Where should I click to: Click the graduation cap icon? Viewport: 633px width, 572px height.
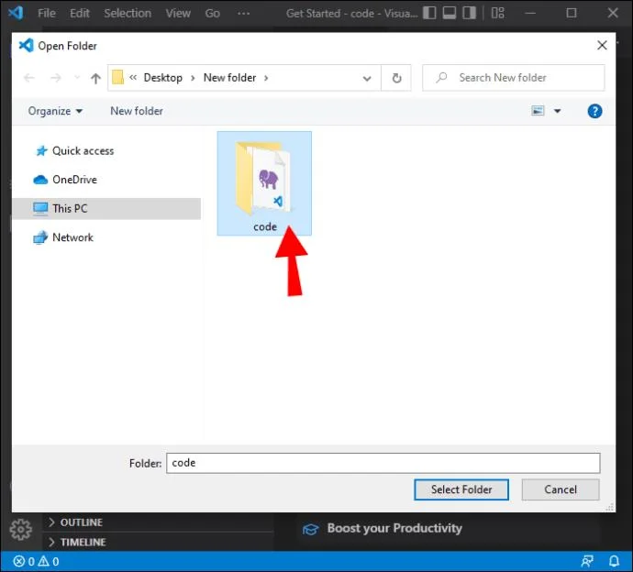(x=310, y=529)
